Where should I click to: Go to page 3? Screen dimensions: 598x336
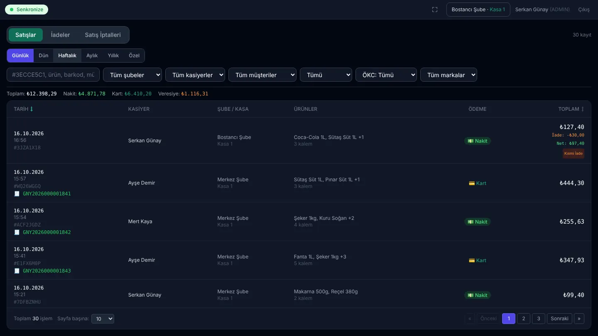point(539,319)
